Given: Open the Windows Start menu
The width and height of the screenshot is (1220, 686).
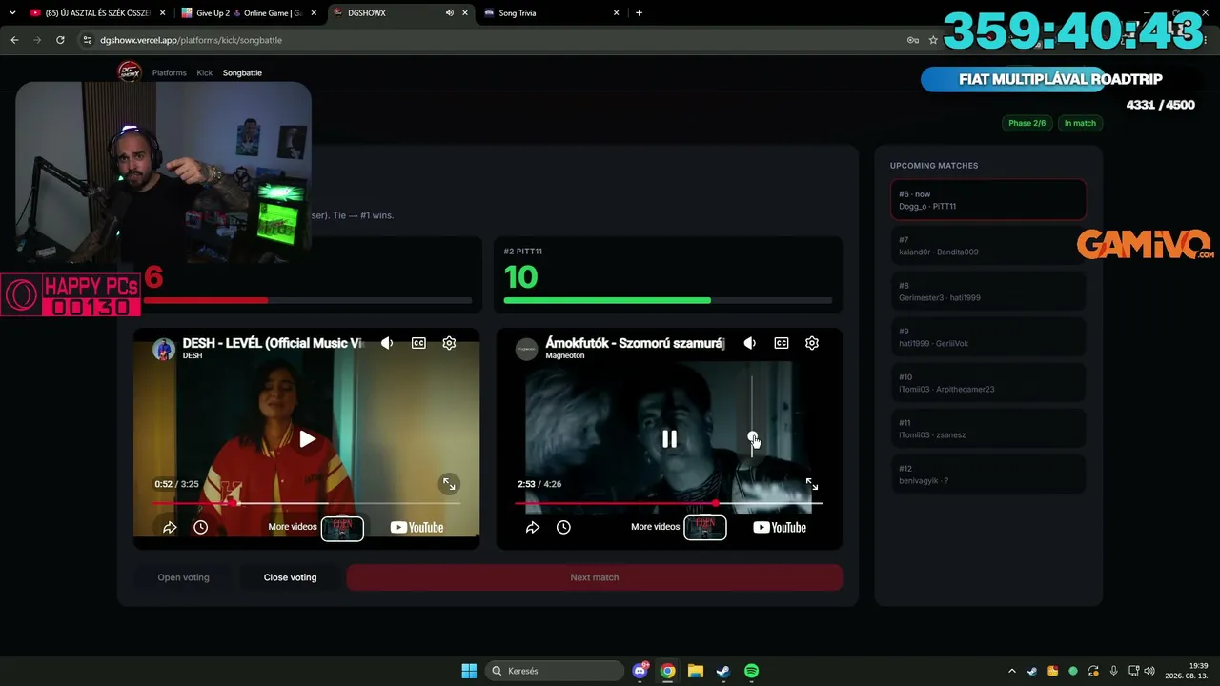Looking at the screenshot, I should point(469,671).
